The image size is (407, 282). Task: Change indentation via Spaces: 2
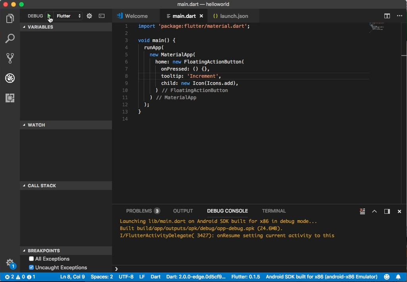[102, 277]
